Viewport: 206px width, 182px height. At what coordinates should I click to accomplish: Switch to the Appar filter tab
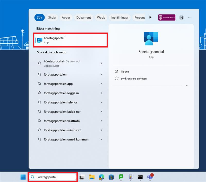[x=66, y=18]
